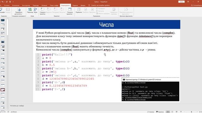The width and height of the screenshot is (202, 113).
Task: Click the Увійти sign-in button
Action: 181,2
